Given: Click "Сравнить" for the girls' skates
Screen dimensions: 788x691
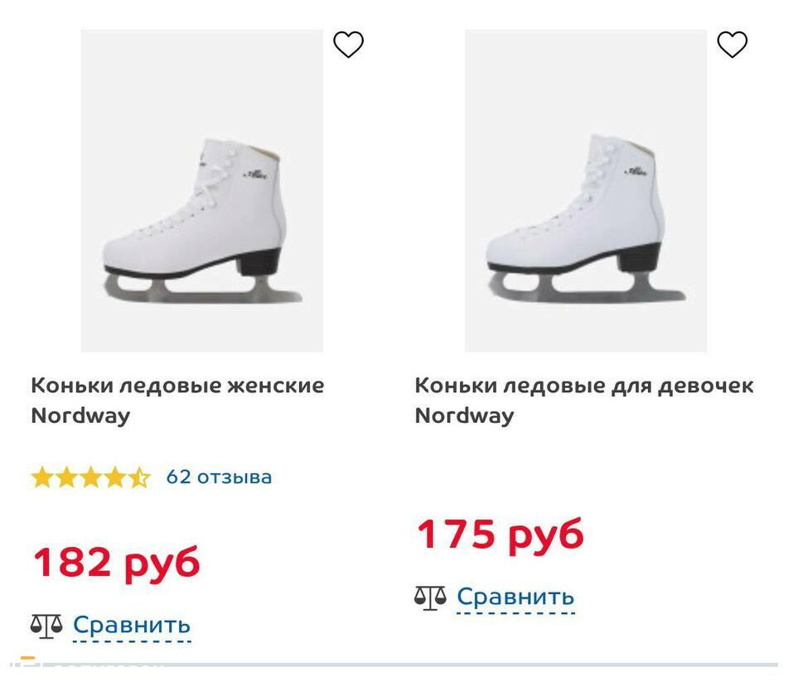Looking at the screenshot, I should [x=515, y=596].
